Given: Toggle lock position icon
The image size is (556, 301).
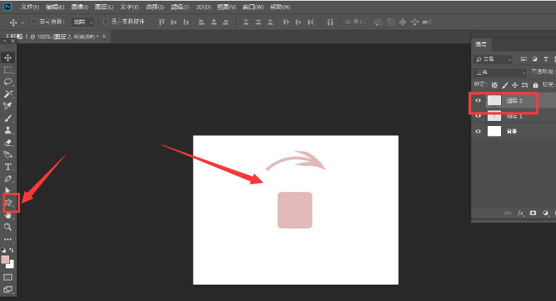Looking at the screenshot, I should (x=515, y=85).
